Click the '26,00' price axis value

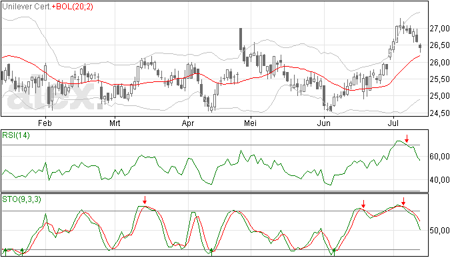(439, 62)
